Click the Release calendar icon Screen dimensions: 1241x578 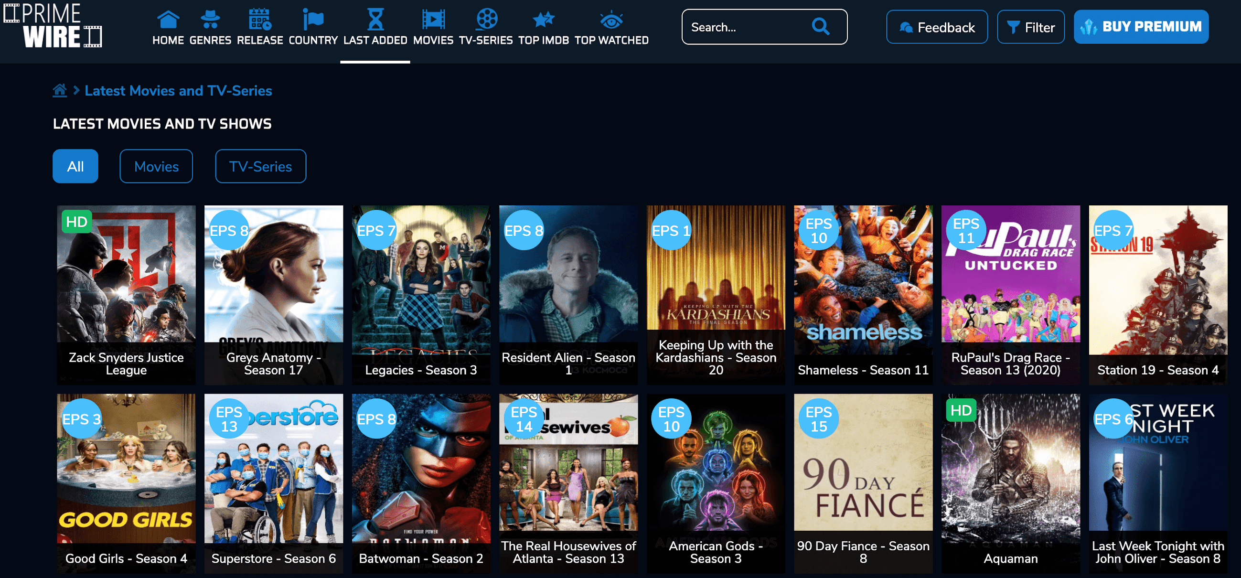(260, 20)
